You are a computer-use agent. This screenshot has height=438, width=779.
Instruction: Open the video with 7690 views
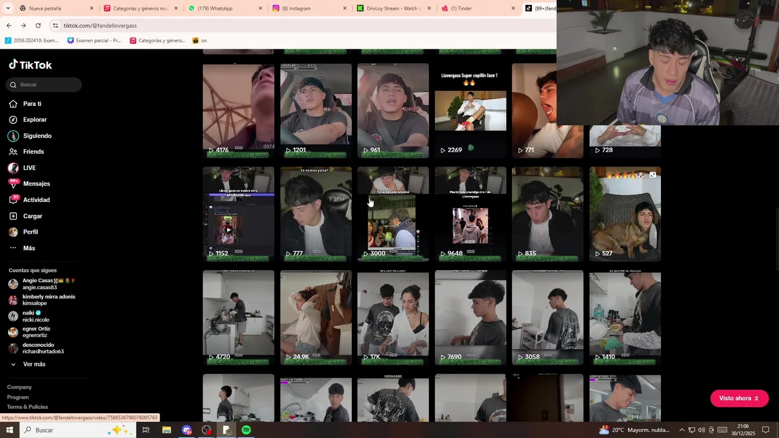coord(470,318)
